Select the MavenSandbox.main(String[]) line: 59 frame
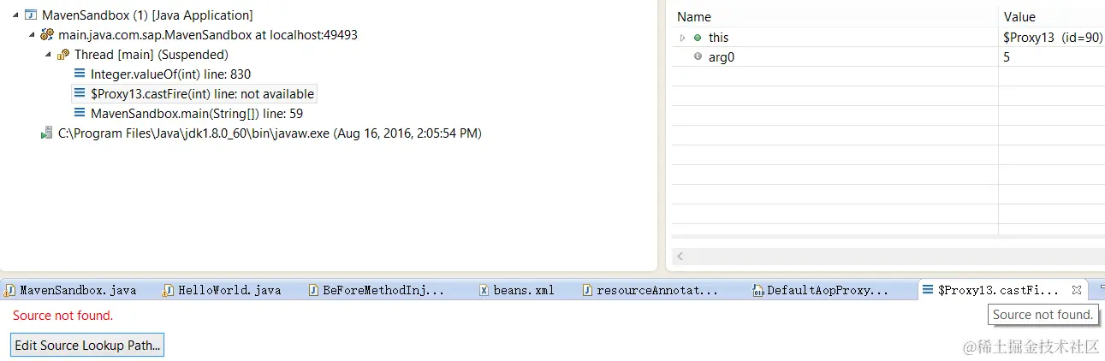This screenshot has height=361, width=1105. tap(197, 113)
